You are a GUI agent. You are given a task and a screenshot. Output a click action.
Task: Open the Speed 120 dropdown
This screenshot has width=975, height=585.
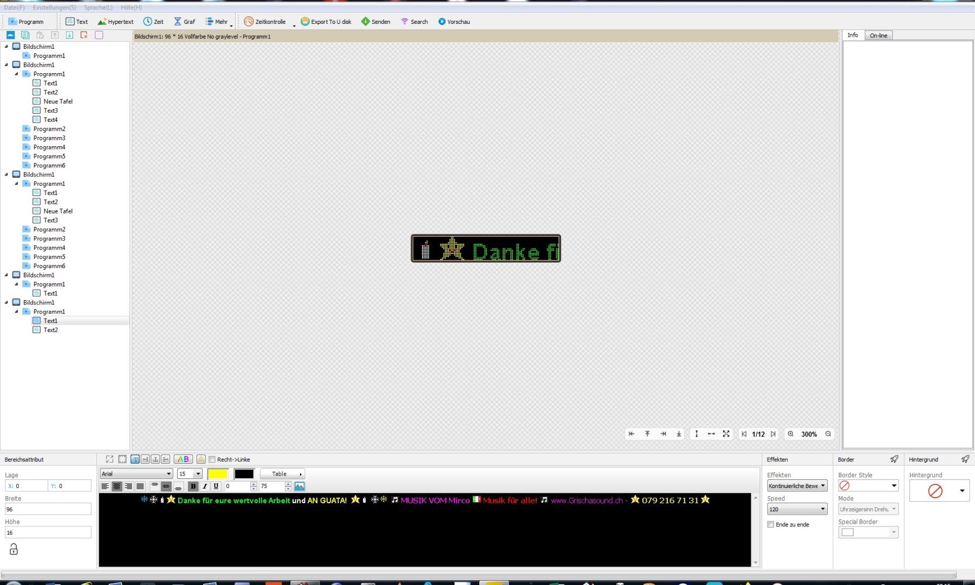(797, 509)
